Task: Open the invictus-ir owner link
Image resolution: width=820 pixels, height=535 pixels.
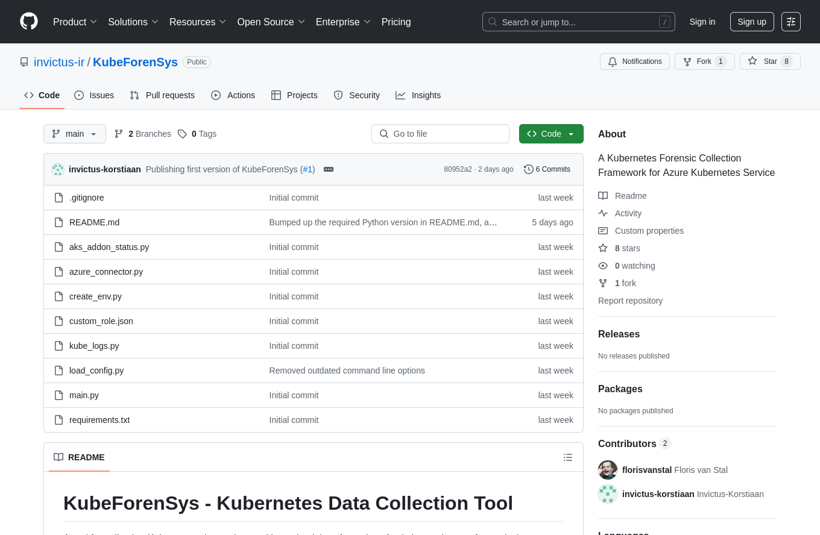Action: point(59,62)
